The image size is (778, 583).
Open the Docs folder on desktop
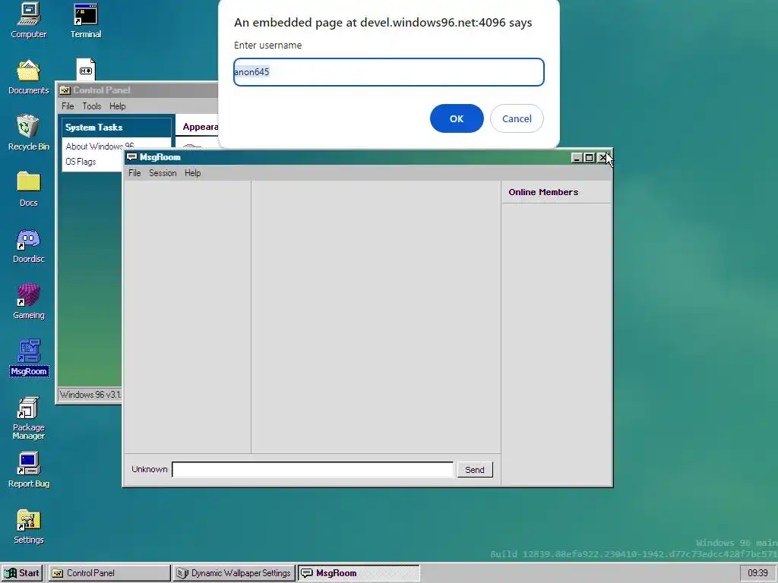(x=28, y=189)
